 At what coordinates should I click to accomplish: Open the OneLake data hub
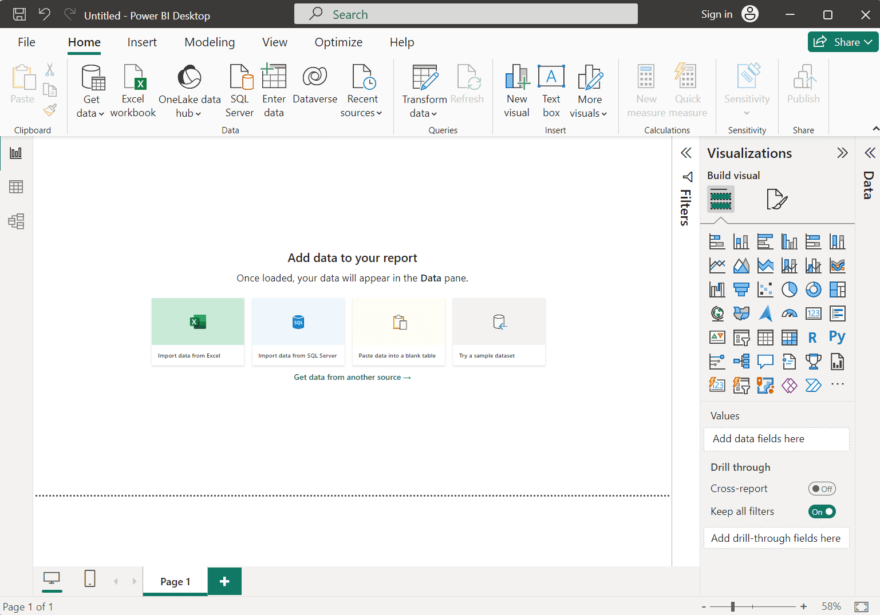coord(190,91)
